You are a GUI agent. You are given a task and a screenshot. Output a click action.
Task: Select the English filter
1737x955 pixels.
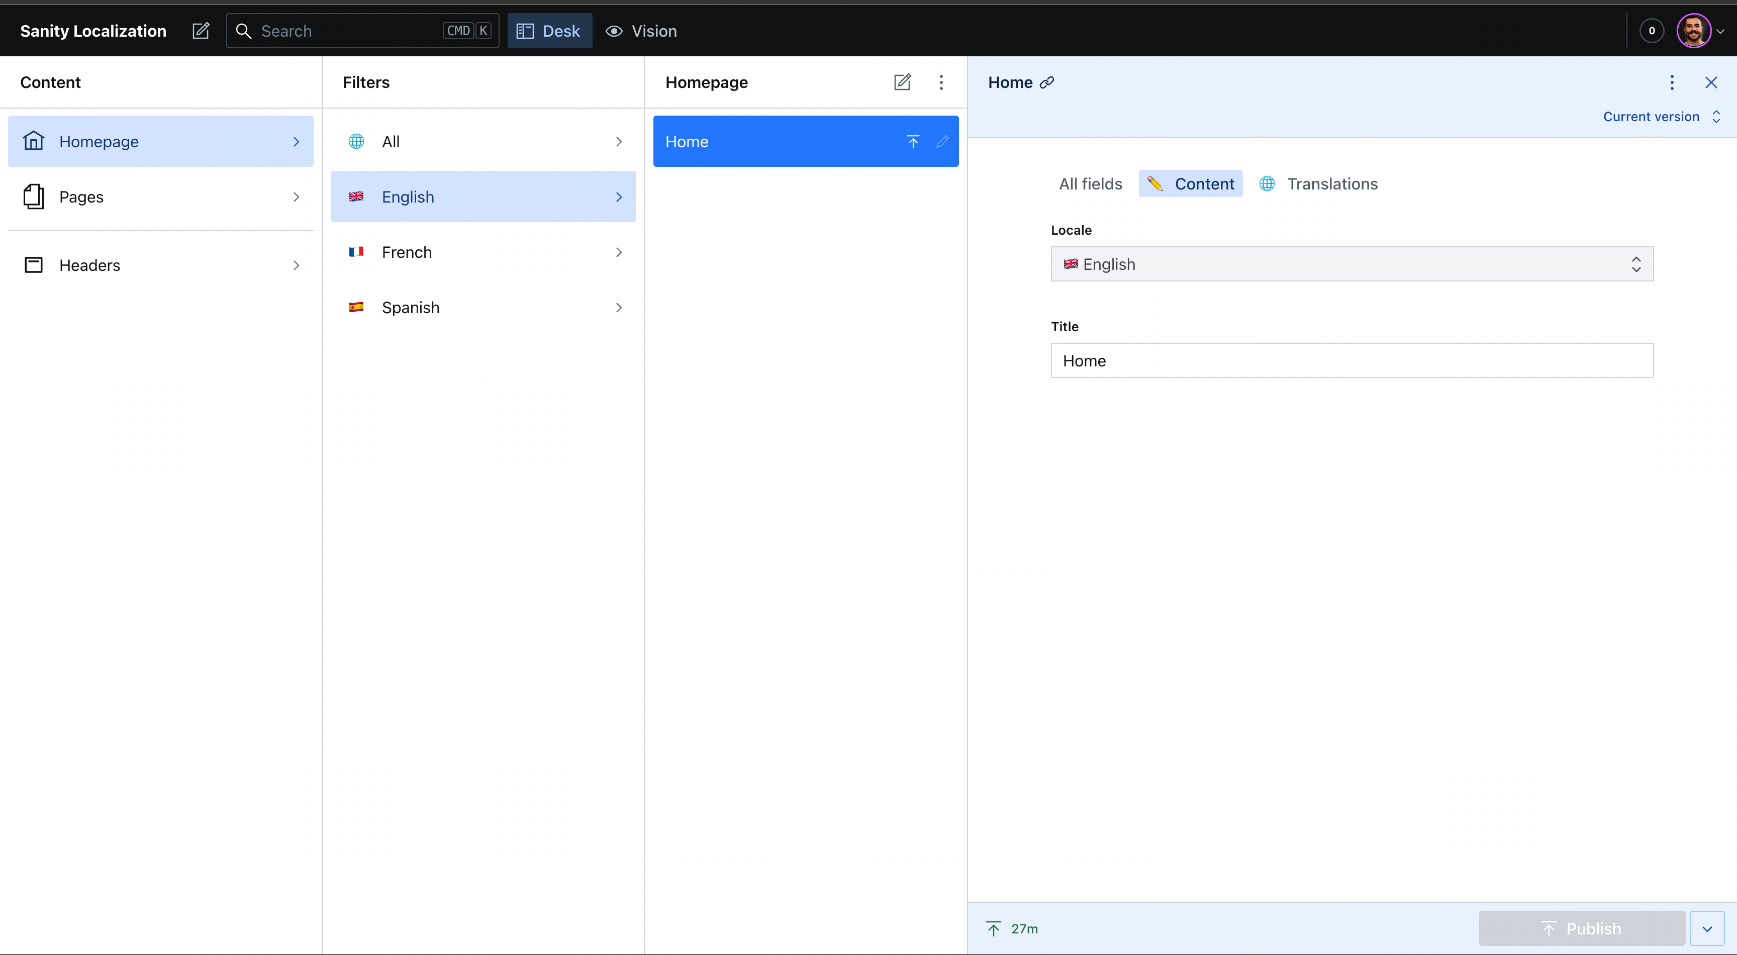[x=483, y=196]
